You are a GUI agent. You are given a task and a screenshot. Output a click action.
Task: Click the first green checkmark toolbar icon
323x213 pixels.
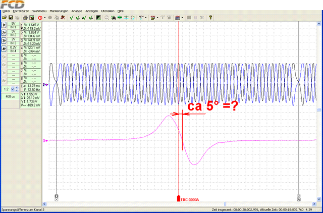pos(71,18)
